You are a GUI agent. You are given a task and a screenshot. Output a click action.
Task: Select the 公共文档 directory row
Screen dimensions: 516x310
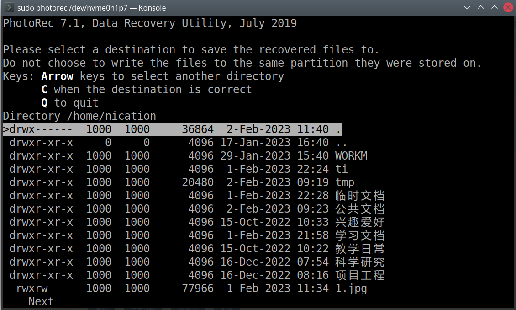pos(197,209)
